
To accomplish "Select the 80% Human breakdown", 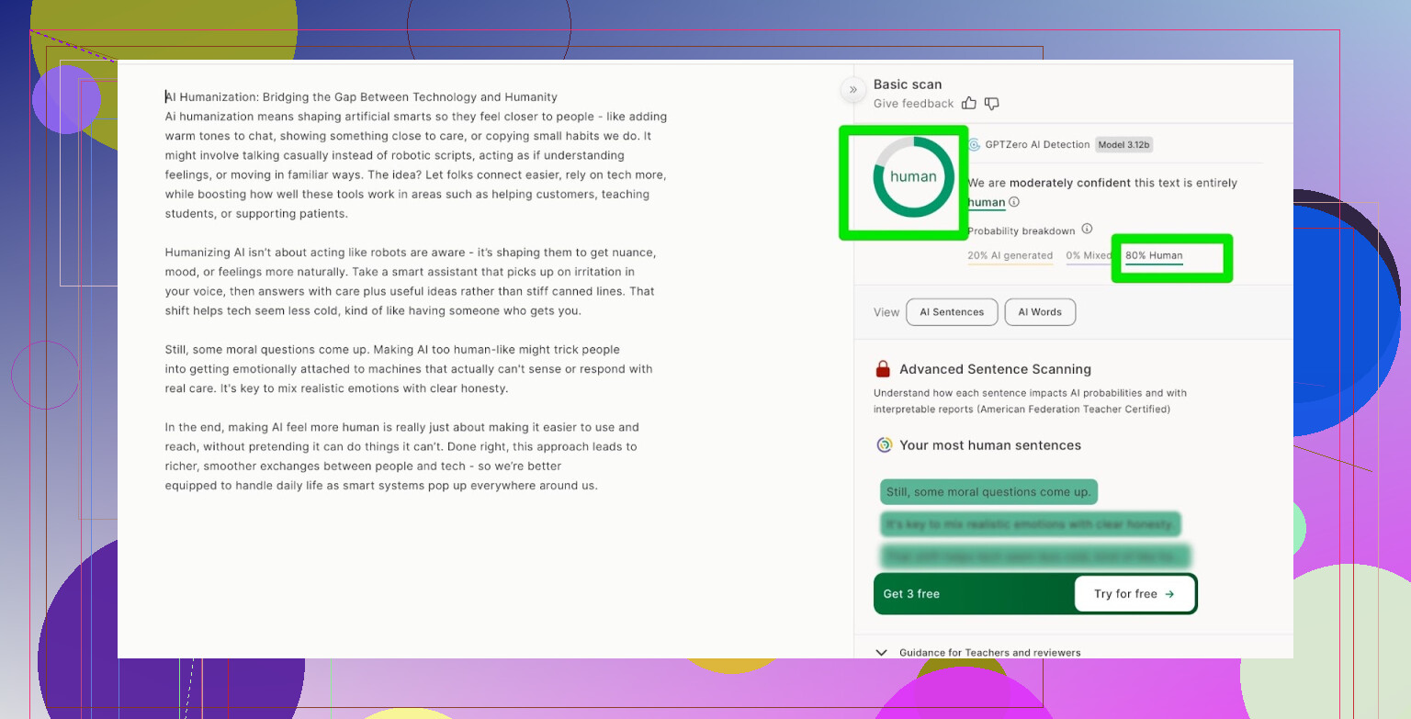I will [x=1154, y=256].
